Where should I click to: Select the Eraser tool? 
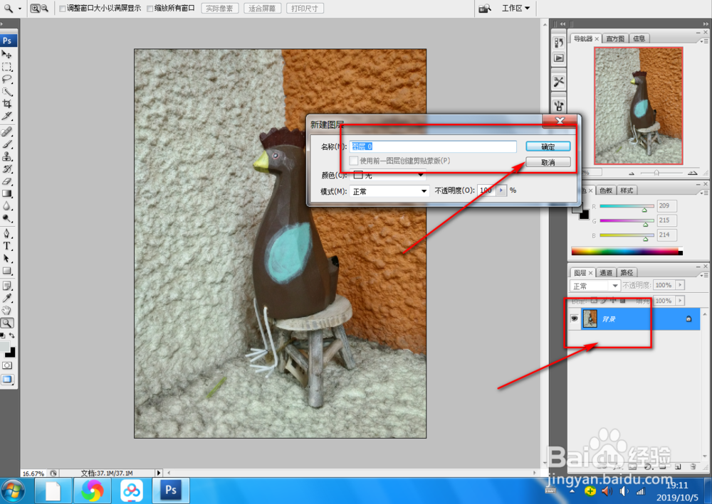point(7,181)
